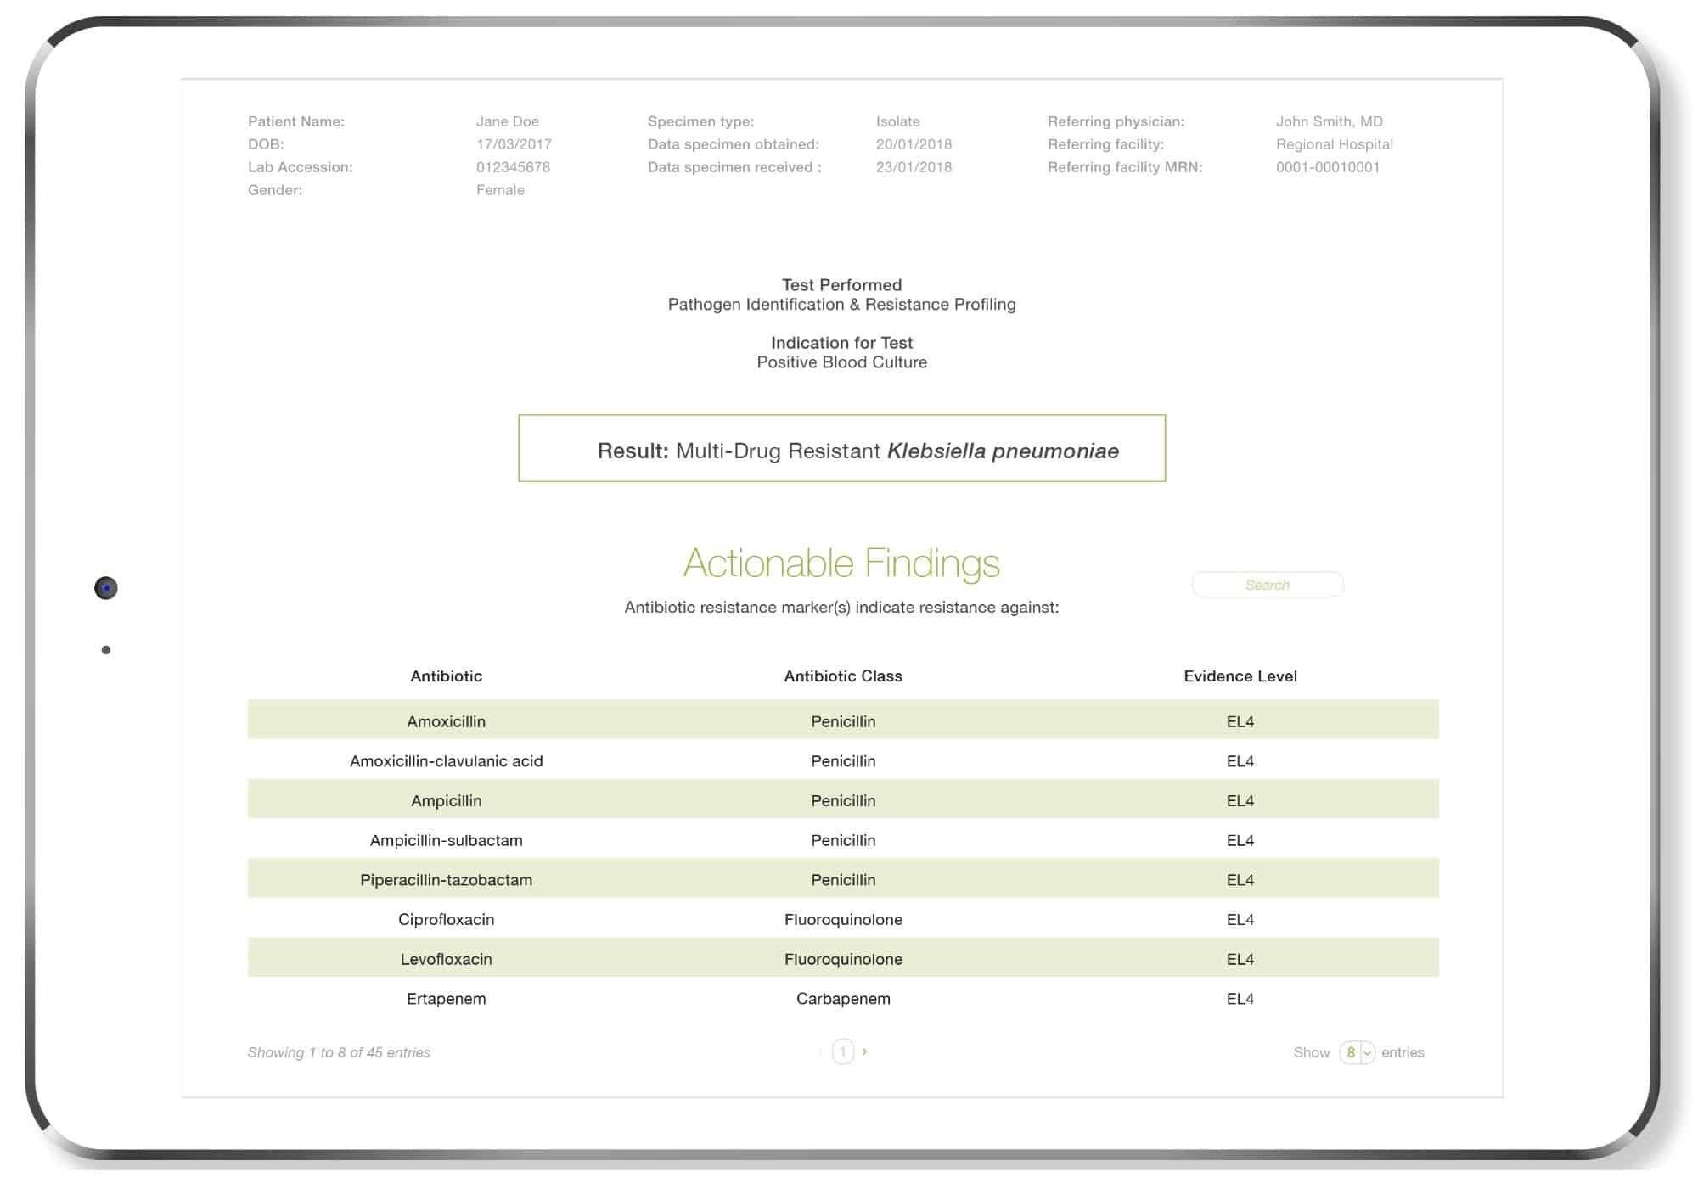Screen dimensions: 1698x1183
Task: Sort by the Evidence Level column header
Action: point(1240,676)
